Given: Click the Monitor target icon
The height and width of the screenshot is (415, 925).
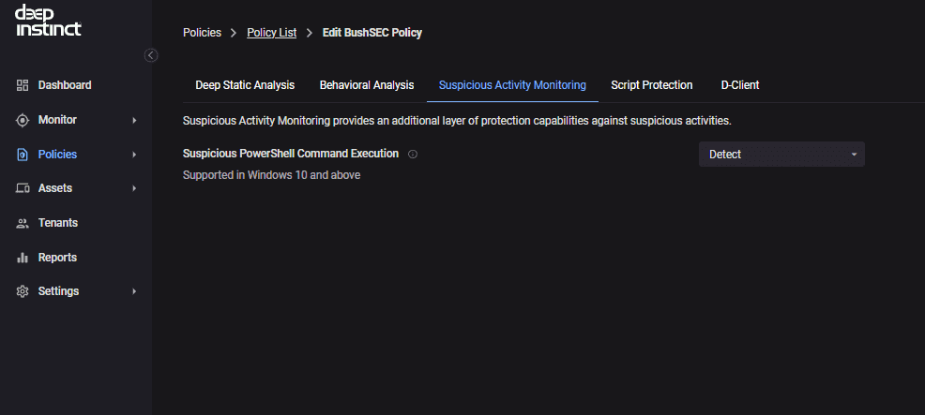Looking at the screenshot, I should pyautogui.click(x=23, y=120).
